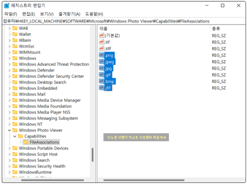
Task: Select Windows Media Device Manager key
Action: tap(50, 100)
